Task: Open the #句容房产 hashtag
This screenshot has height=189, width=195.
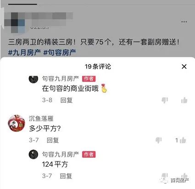Action: pos(60,53)
